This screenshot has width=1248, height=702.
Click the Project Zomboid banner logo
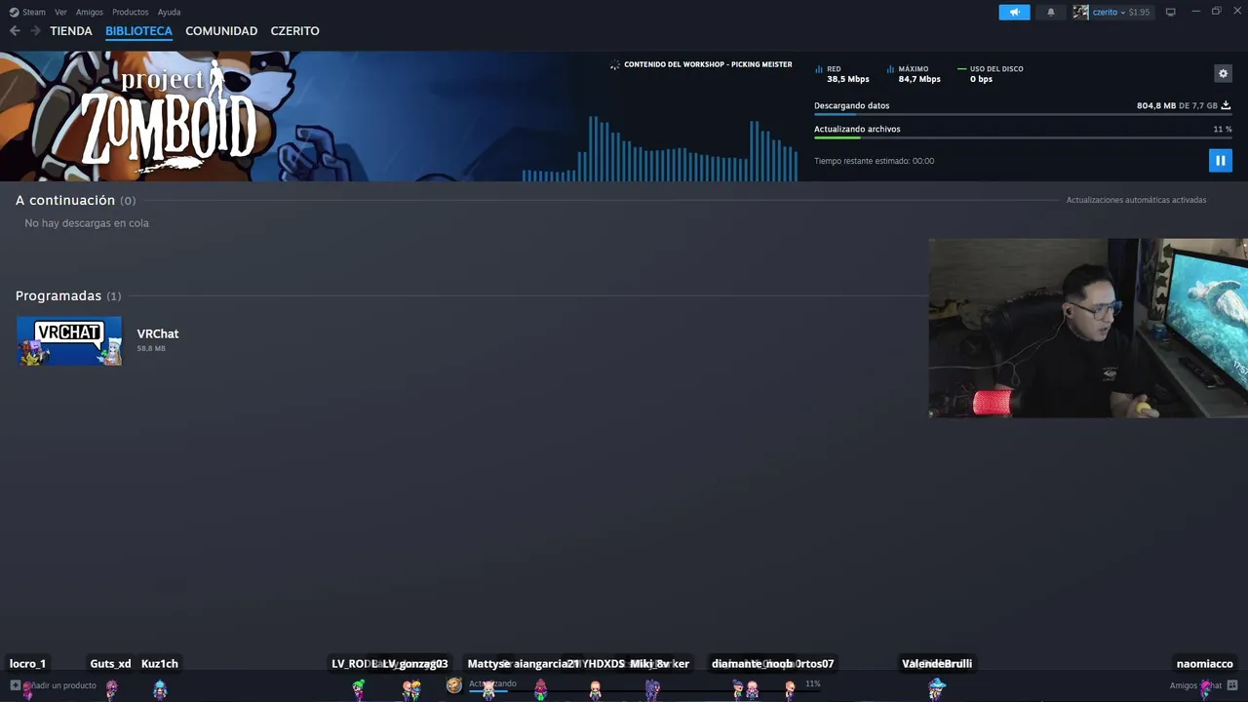169,117
